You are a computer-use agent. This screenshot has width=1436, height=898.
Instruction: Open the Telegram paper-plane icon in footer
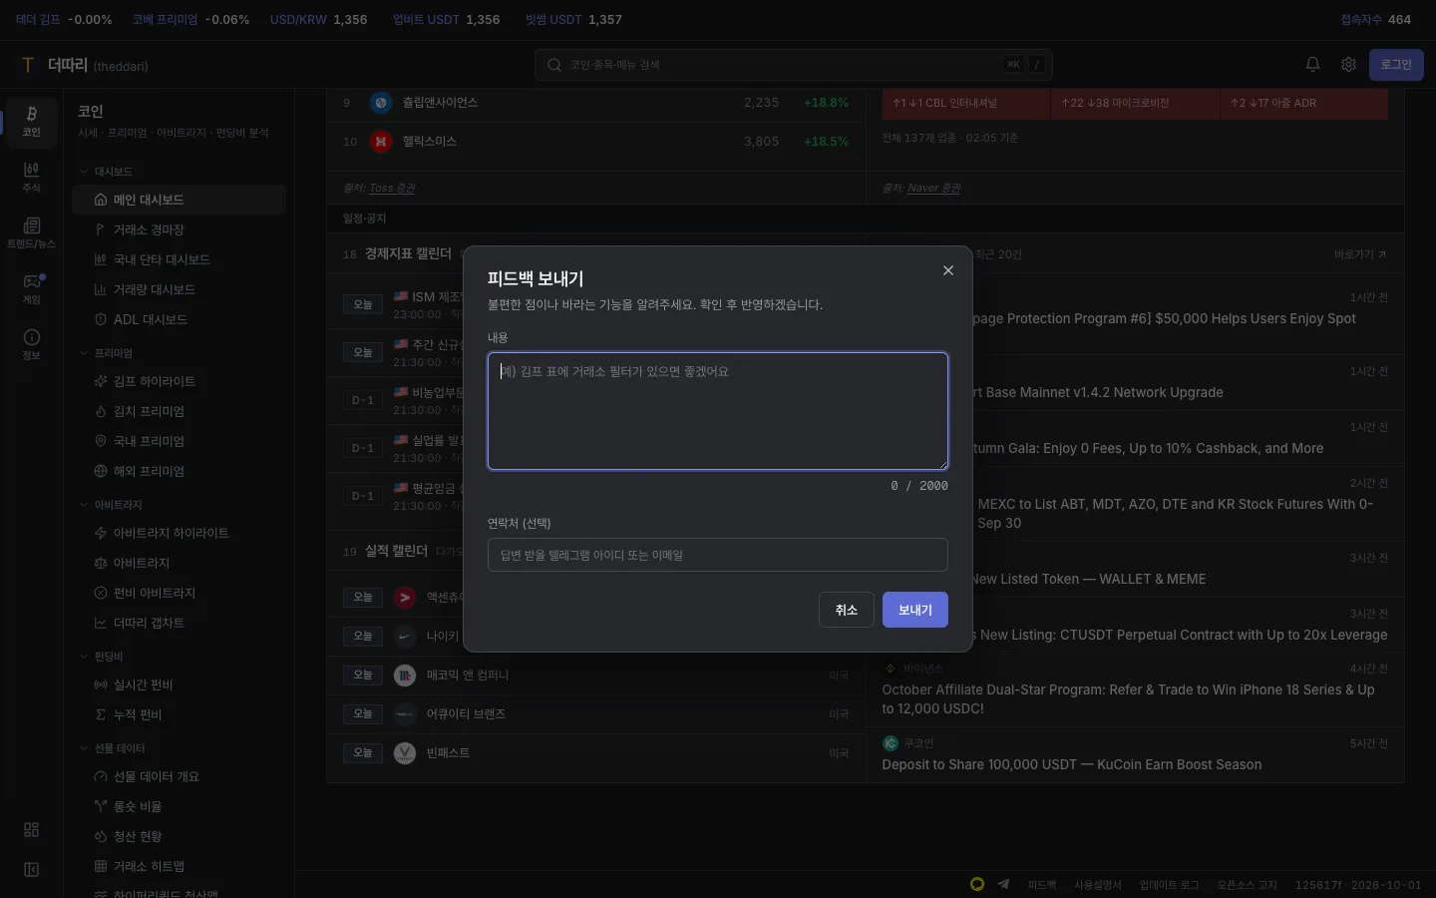click(x=1003, y=884)
